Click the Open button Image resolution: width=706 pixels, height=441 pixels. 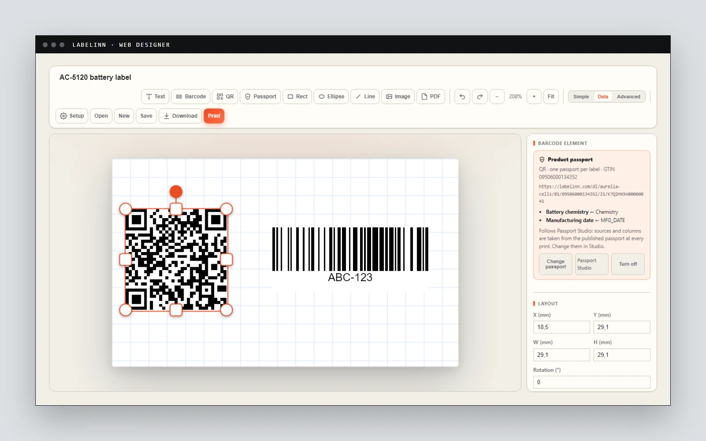click(x=101, y=116)
